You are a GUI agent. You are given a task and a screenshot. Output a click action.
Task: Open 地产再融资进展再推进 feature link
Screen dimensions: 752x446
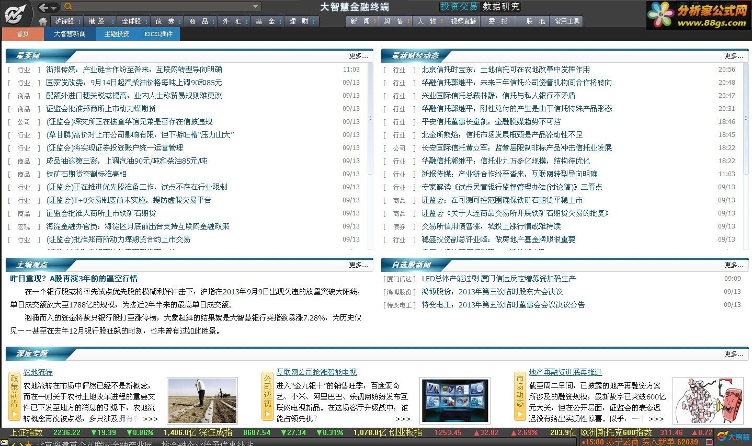(x=565, y=372)
